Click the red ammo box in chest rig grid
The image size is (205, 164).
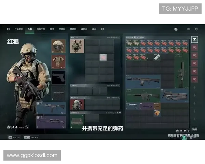click(x=103, y=57)
